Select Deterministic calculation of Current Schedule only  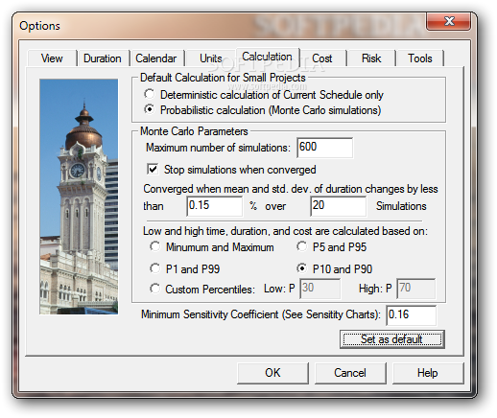coord(264,95)
